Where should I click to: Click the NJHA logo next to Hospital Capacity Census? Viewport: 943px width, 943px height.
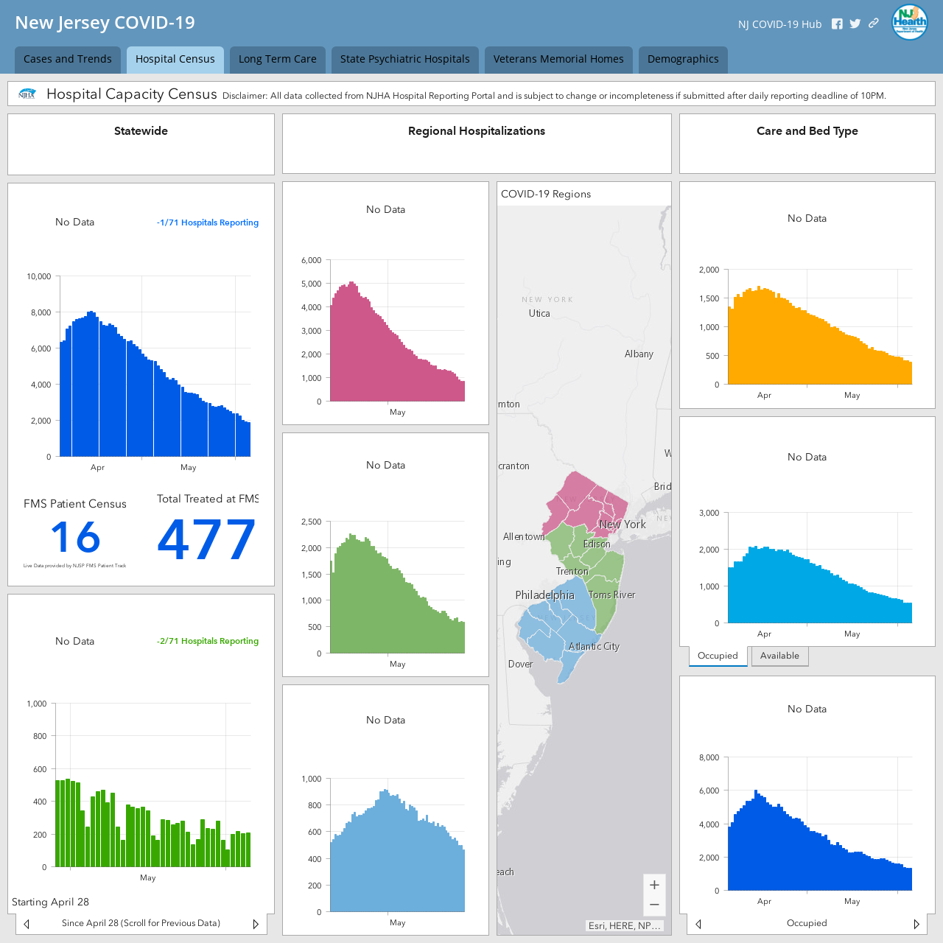click(x=27, y=94)
